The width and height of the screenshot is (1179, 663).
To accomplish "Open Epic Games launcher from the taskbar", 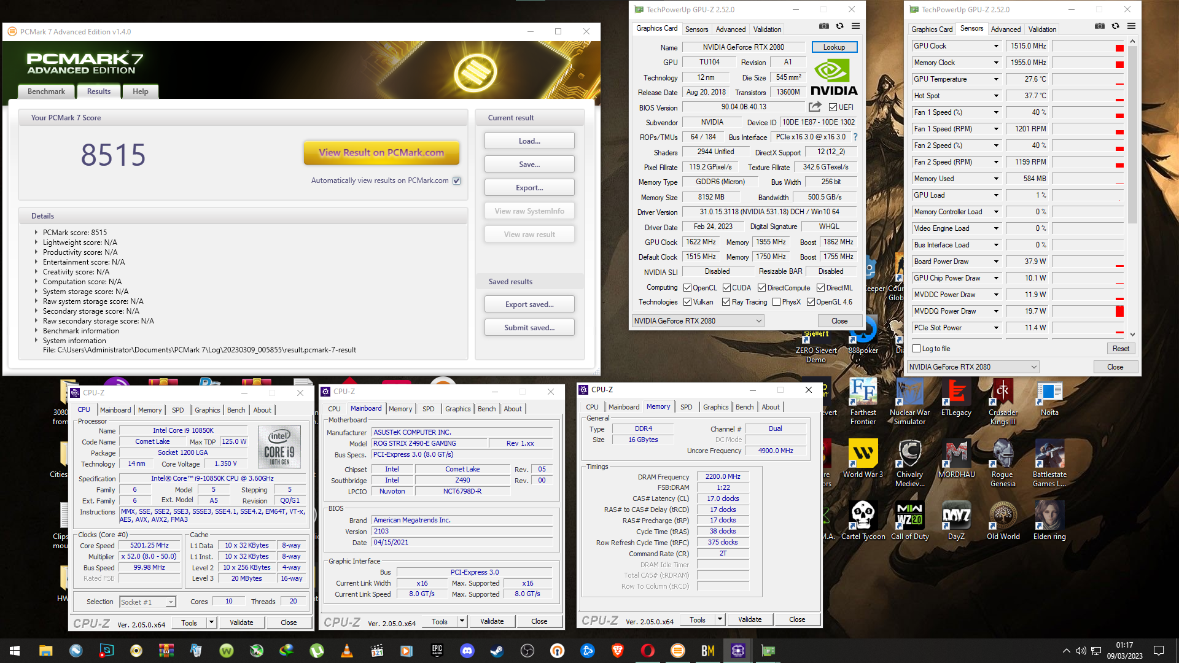I will pos(437,651).
